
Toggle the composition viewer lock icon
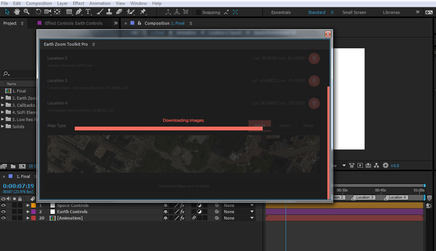(139, 23)
